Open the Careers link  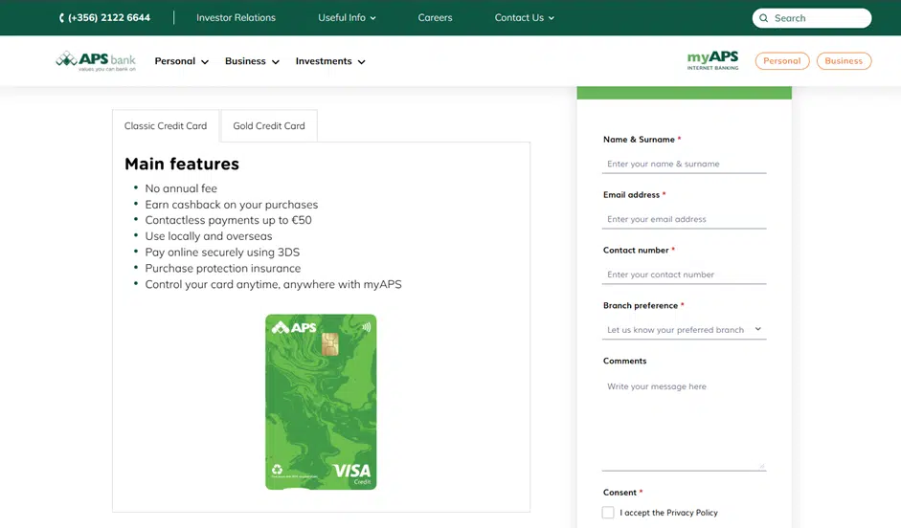click(435, 18)
